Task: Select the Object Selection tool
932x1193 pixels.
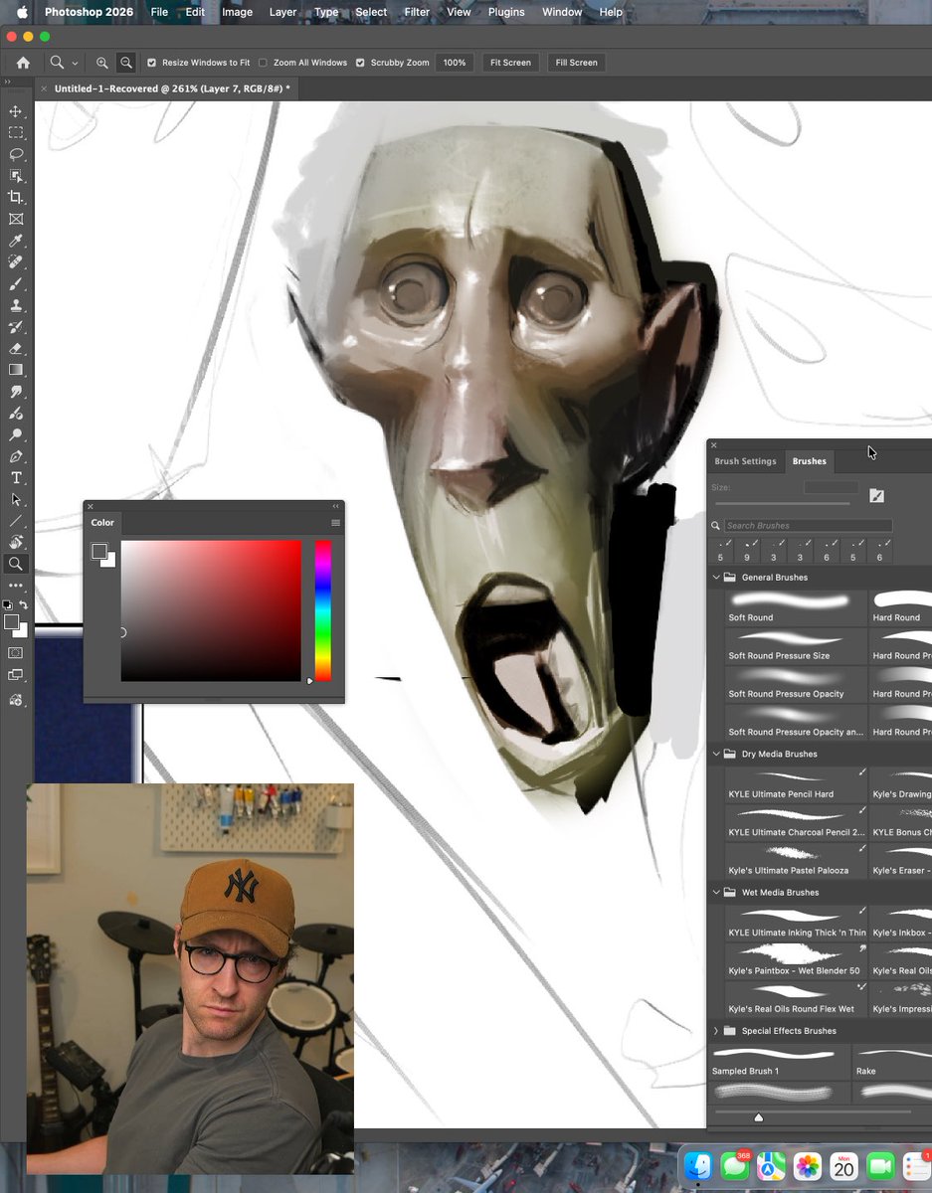Action: [16, 176]
